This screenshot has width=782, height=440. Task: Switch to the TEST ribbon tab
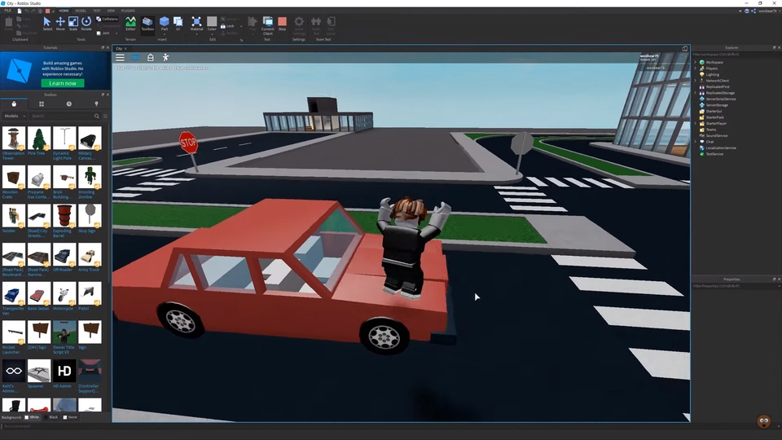97,11
